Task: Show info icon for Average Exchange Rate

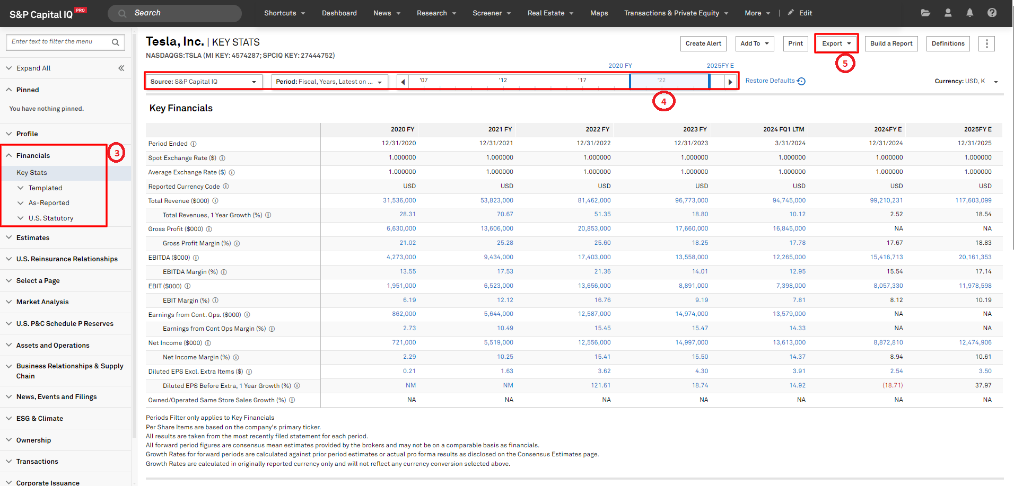Action: tap(232, 172)
